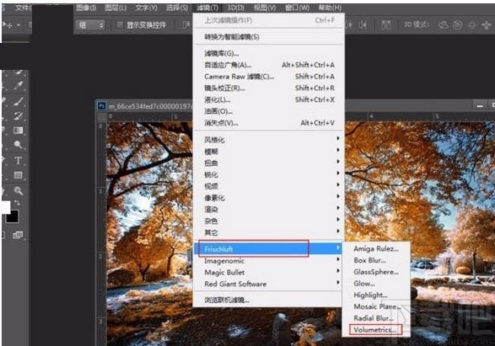Screen dimensions: 495x346
Task: Expand the Imagenomic submenu
Action: (x=269, y=261)
